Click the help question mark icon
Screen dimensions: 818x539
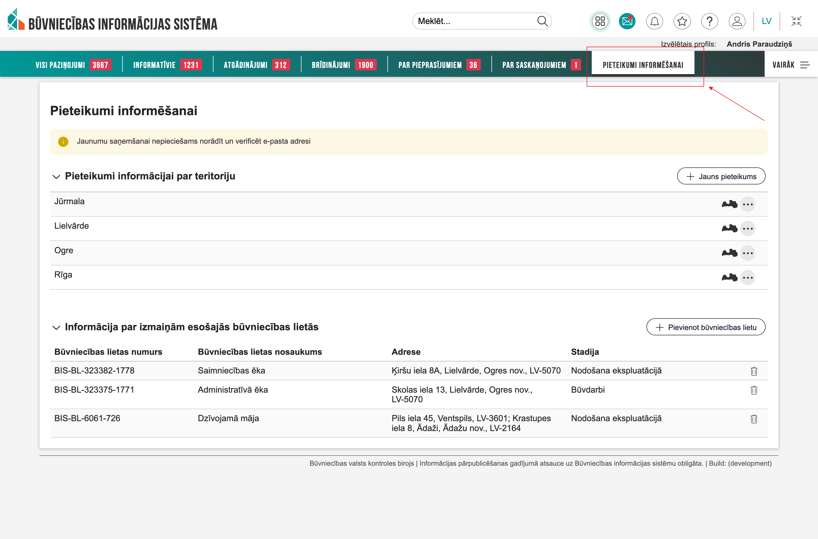pos(709,21)
